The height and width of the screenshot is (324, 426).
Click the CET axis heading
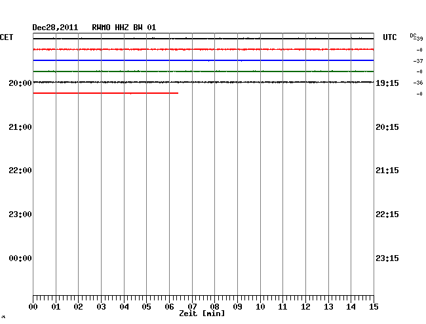[x=7, y=37]
